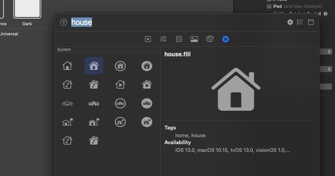Viewport: 335px width, 176px height.
Task: Click the iOS 13.0 availability line
Action: (x=233, y=150)
